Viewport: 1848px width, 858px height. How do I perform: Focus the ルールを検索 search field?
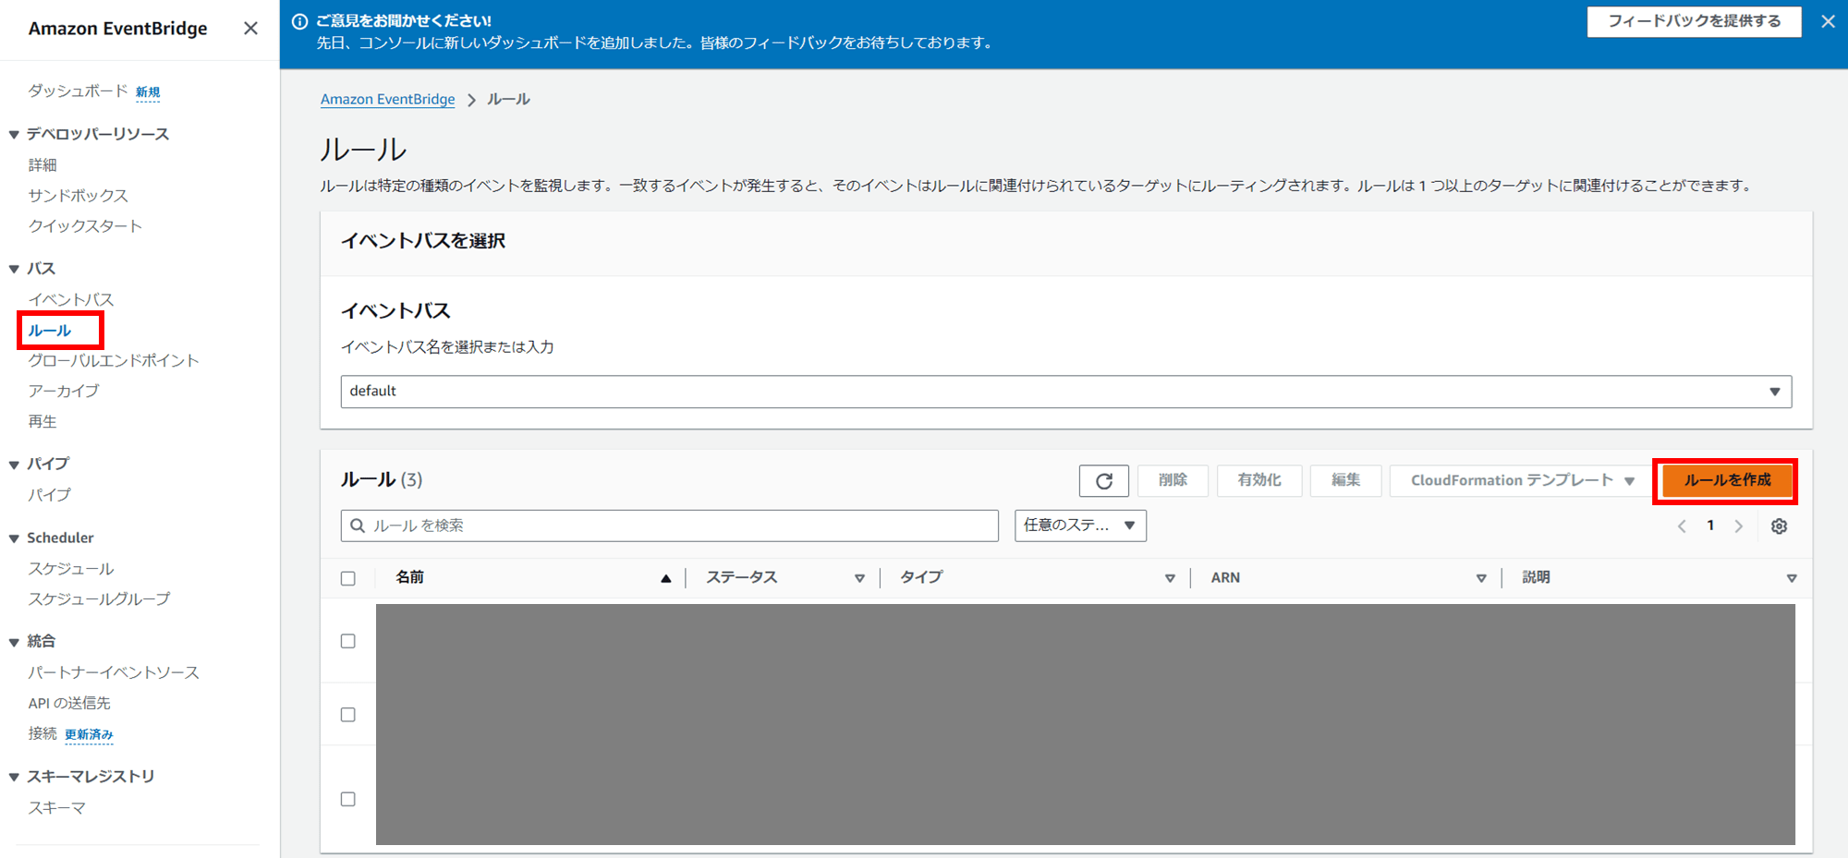click(670, 526)
